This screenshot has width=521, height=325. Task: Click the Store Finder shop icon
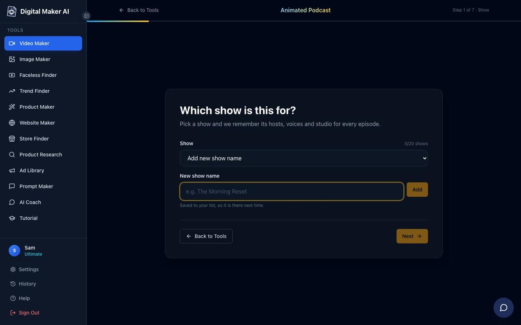tap(12, 139)
